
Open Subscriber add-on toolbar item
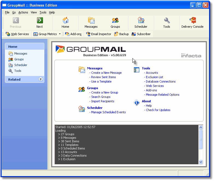141,34
